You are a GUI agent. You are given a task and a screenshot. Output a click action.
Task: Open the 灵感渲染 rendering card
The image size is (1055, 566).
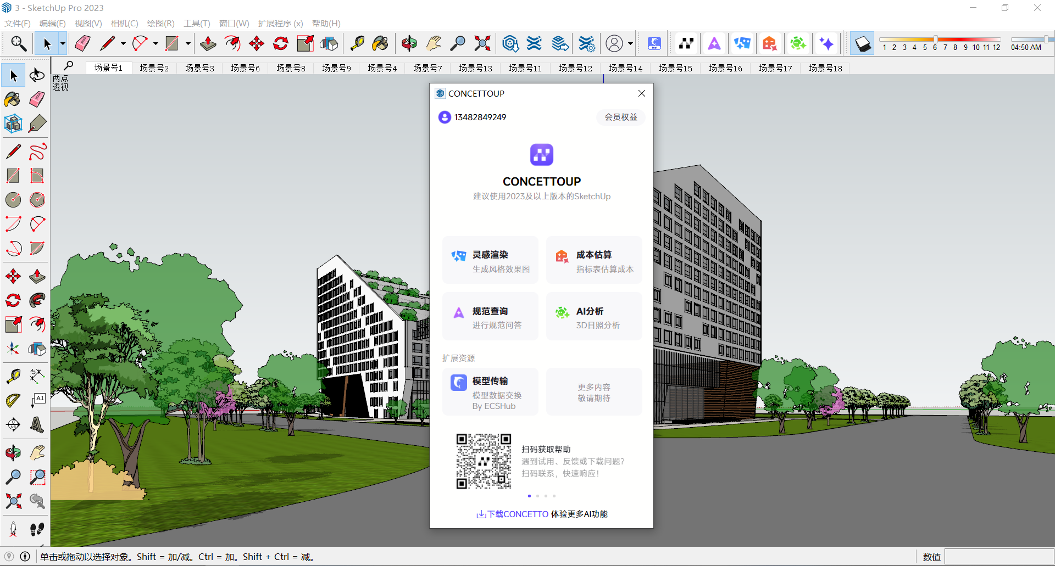click(490, 260)
